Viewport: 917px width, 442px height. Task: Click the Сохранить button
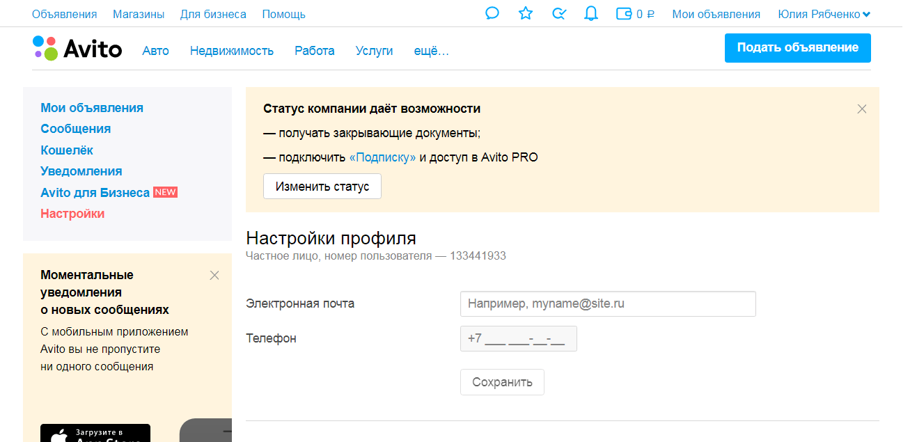coord(502,382)
